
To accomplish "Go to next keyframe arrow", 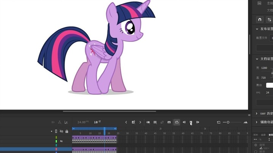I will [140, 122].
